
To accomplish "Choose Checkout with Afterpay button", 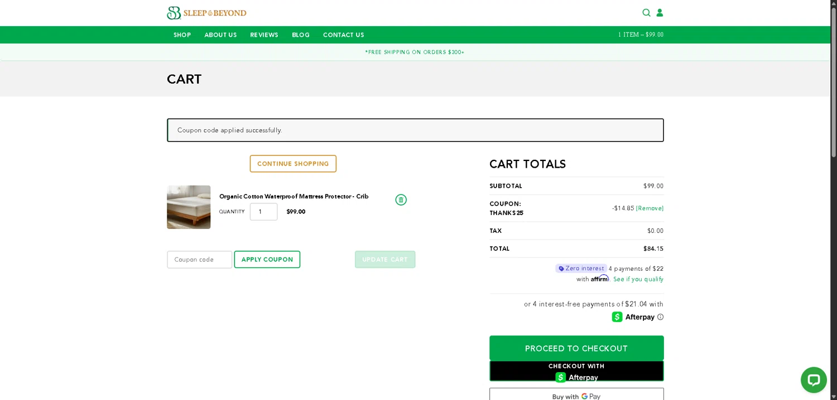I will click(576, 372).
